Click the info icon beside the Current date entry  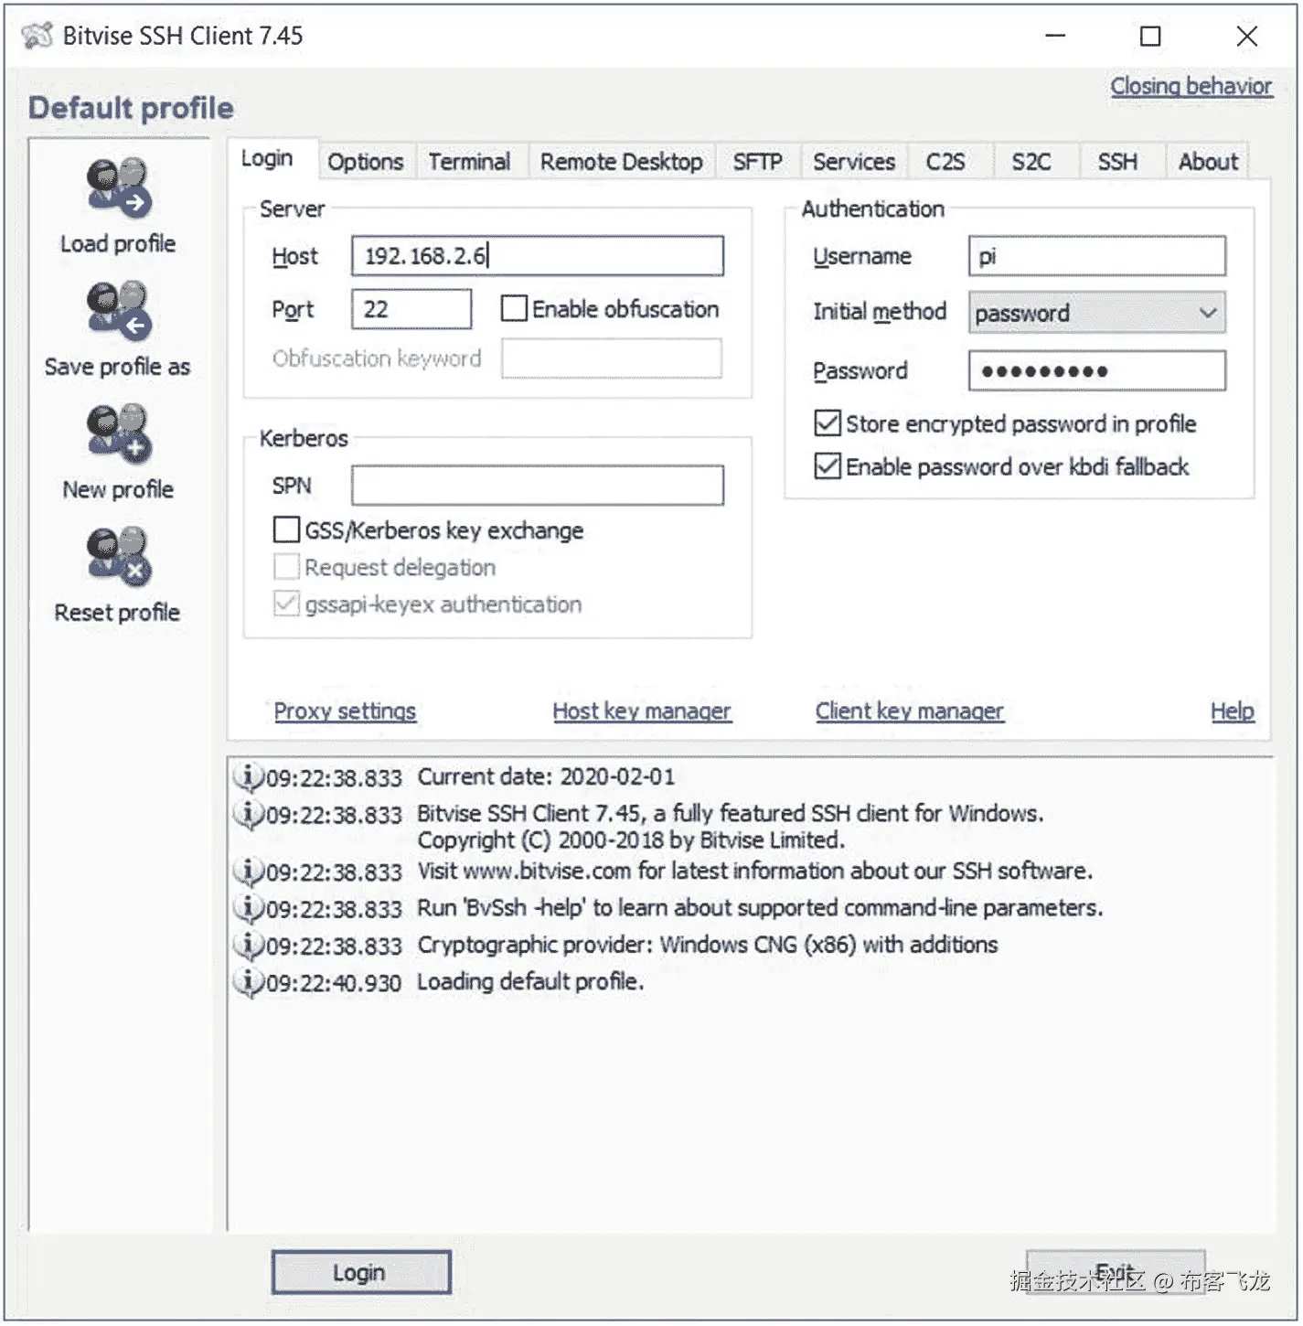249,776
